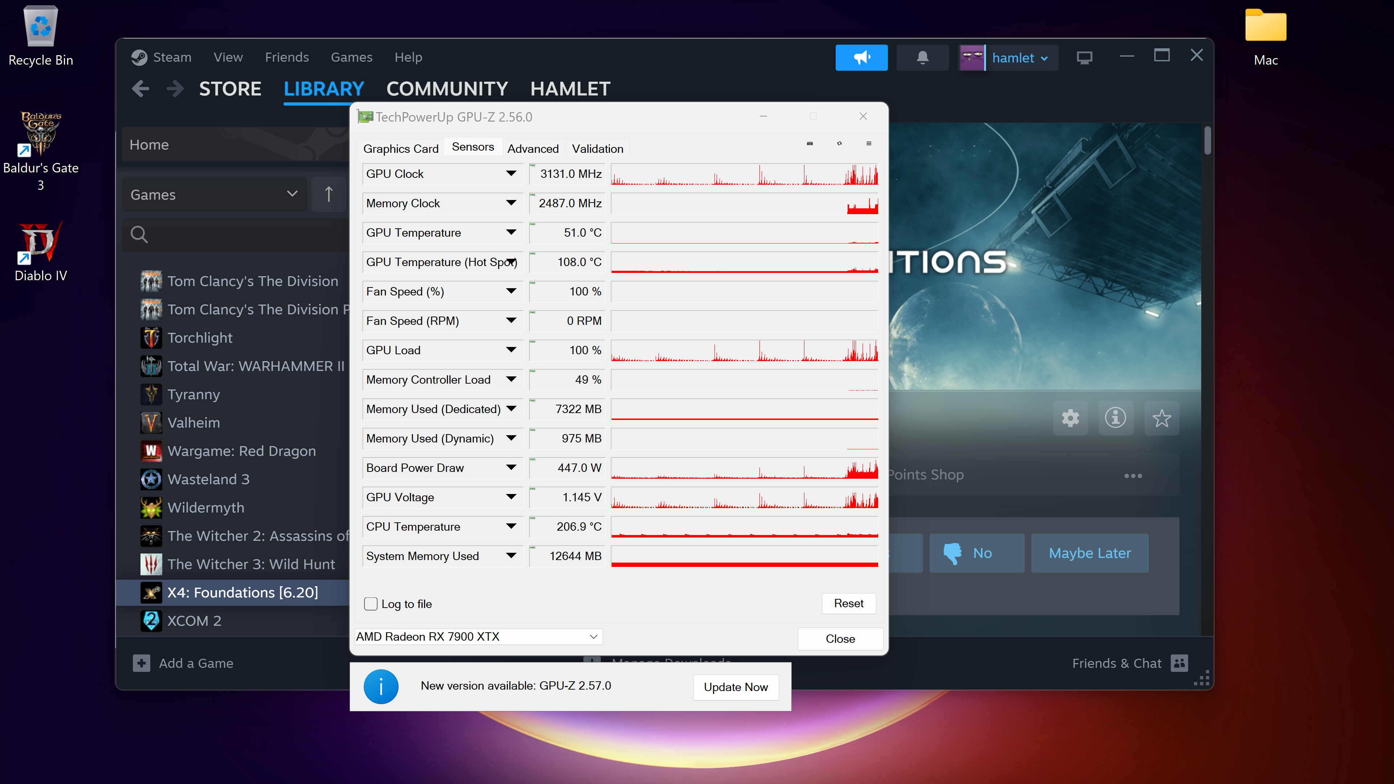Click the No thumbs-down button
The height and width of the screenshot is (784, 1394).
[x=977, y=553]
